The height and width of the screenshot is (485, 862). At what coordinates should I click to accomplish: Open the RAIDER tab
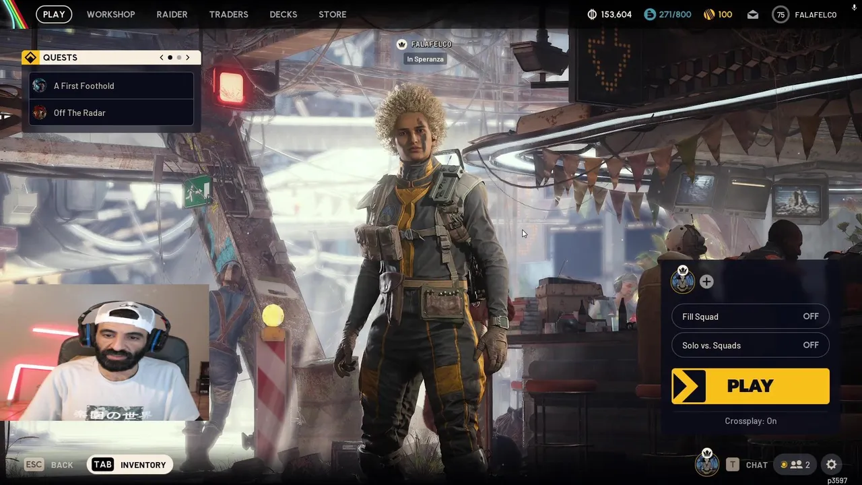(172, 14)
